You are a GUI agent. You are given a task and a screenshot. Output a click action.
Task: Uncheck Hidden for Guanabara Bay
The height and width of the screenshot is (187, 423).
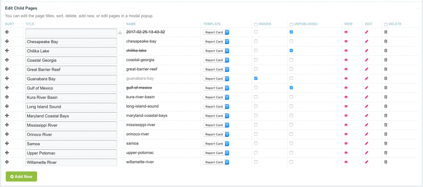point(255,79)
